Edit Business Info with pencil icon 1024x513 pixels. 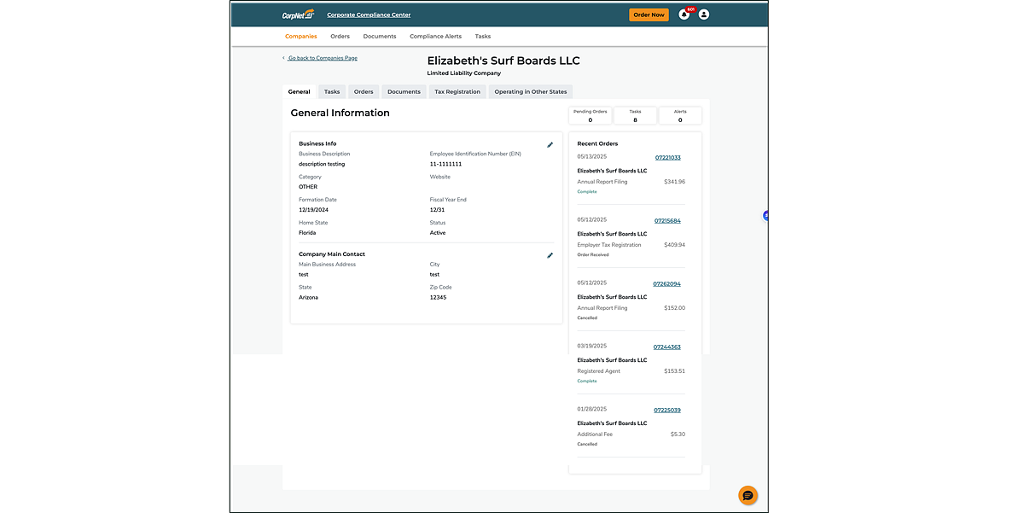coord(550,145)
